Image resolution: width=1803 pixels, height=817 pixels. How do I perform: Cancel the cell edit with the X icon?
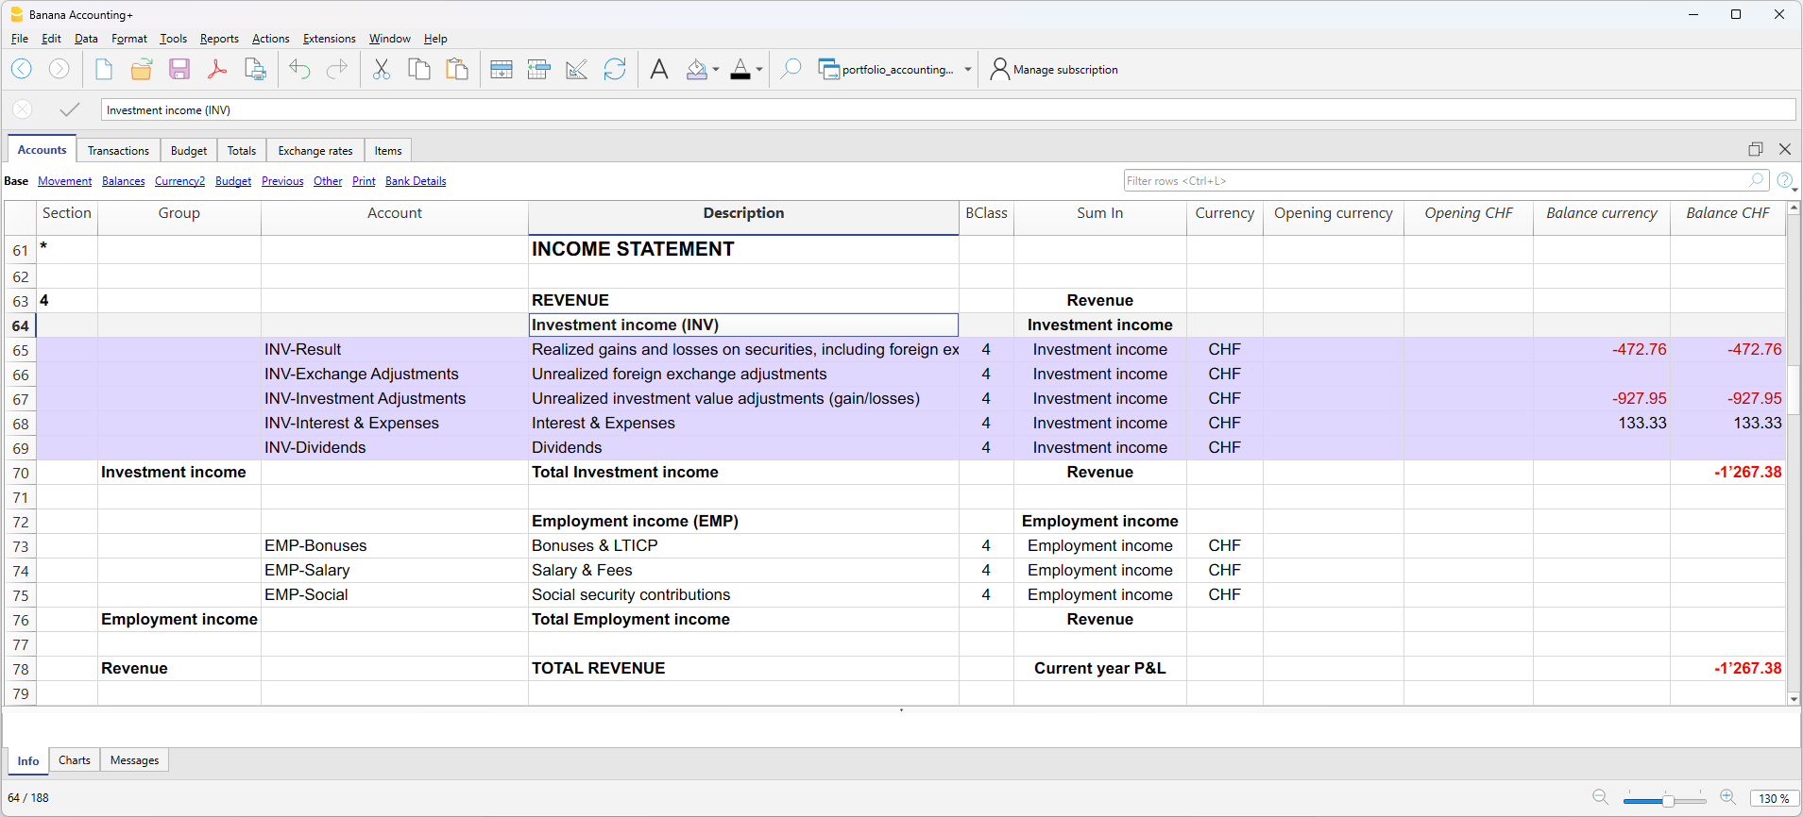click(23, 109)
